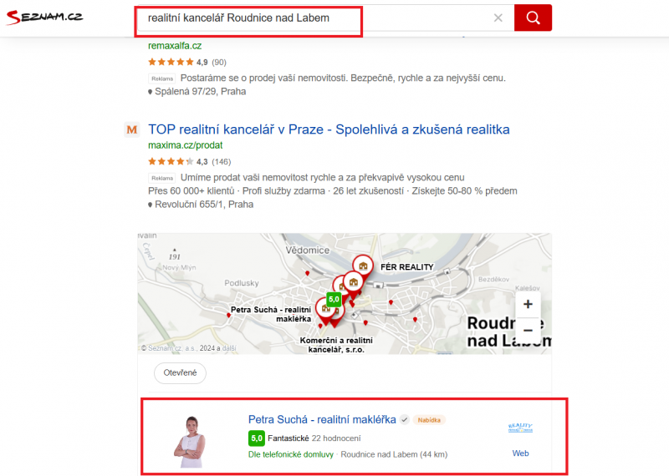
Task: Open the remaxalfa.cz link
Action: (175, 46)
